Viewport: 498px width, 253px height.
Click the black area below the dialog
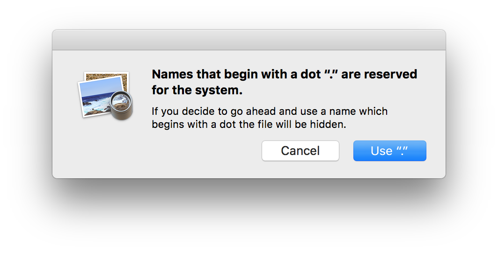pyautogui.click(x=249, y=216)
